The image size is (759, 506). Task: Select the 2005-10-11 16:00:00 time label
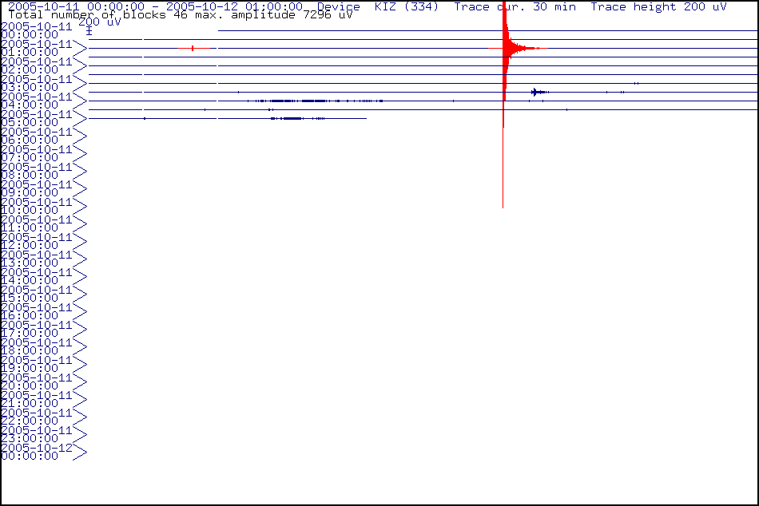(x=36, y=311)
